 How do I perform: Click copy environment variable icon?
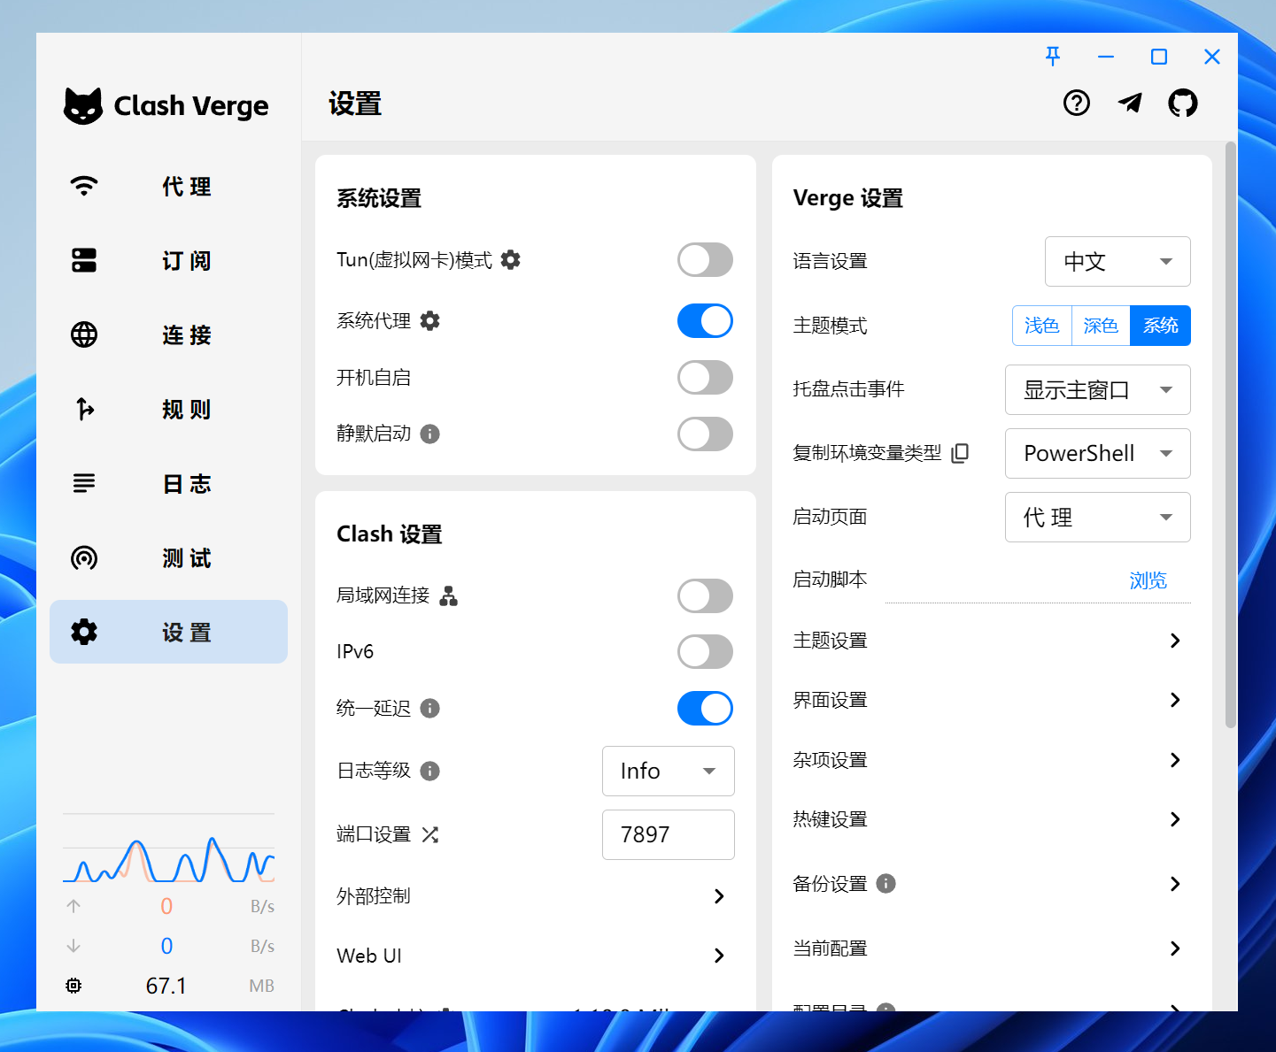coord(960,453)
